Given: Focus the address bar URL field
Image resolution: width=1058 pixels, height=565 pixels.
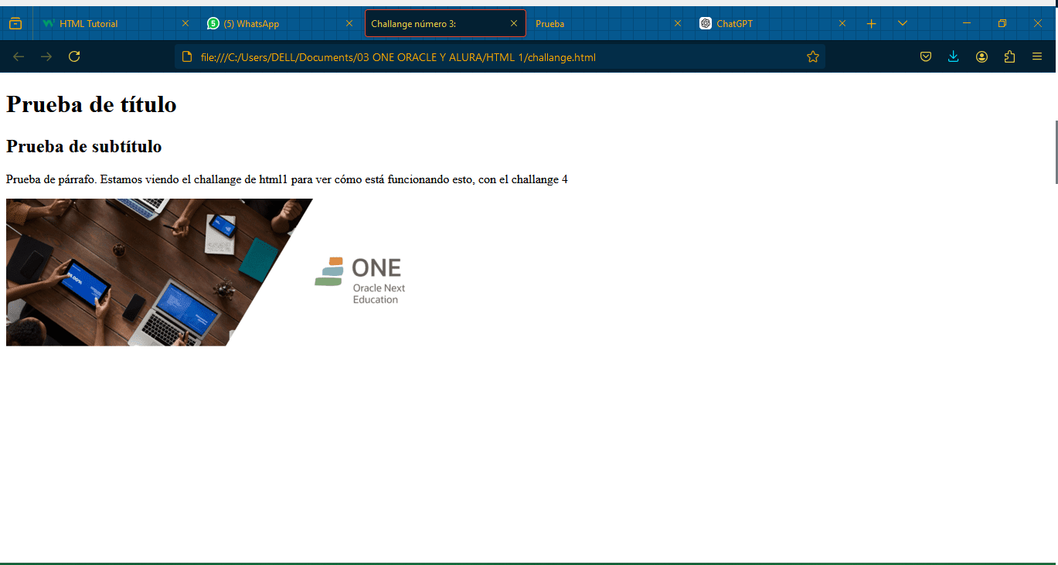Looking at the screenshot, I should coord(498,57).
